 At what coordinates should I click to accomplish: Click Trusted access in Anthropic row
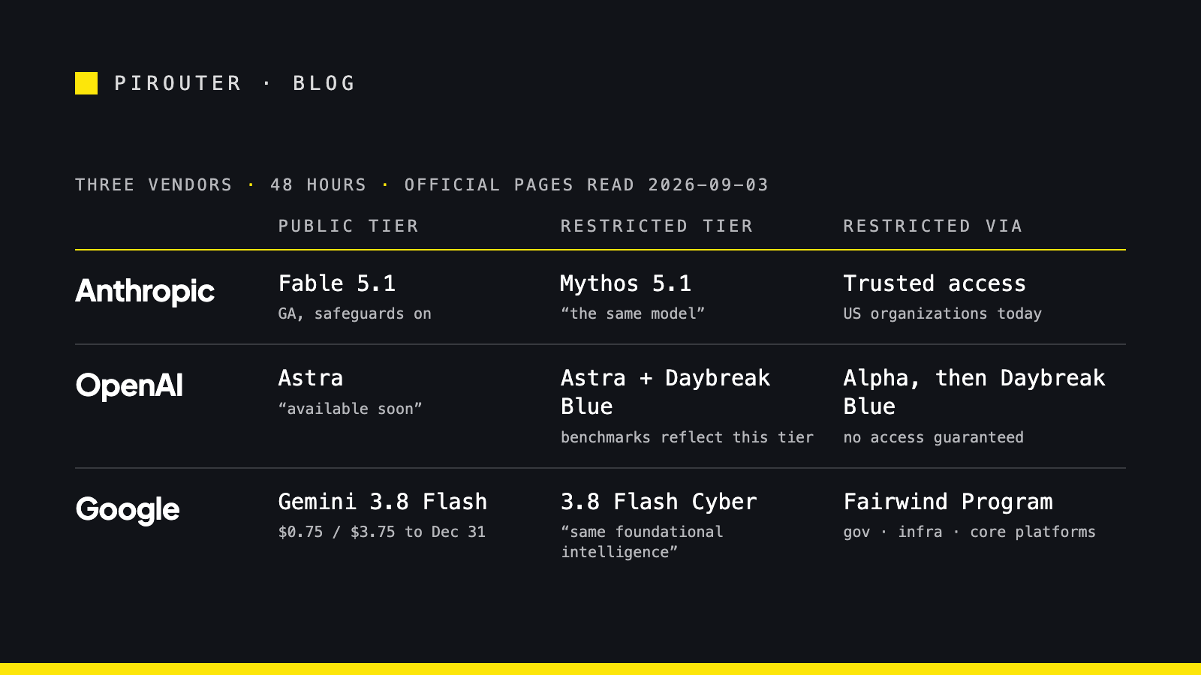(935, 283)
